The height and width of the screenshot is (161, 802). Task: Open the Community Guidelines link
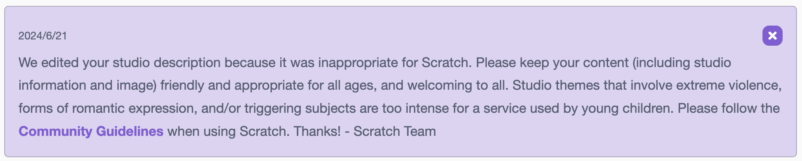tap(91, 131)
